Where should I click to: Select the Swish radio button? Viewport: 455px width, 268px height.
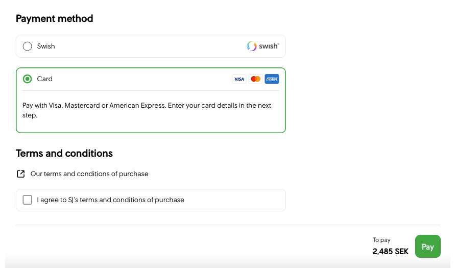tap(28, 46)
